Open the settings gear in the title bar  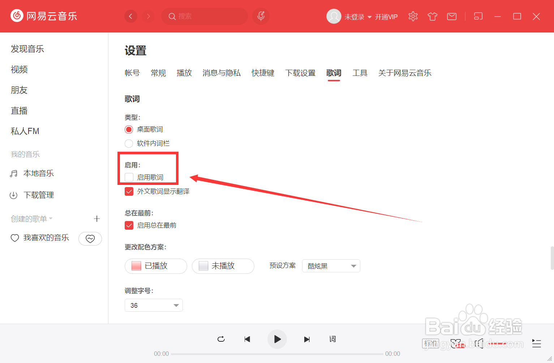413,16
